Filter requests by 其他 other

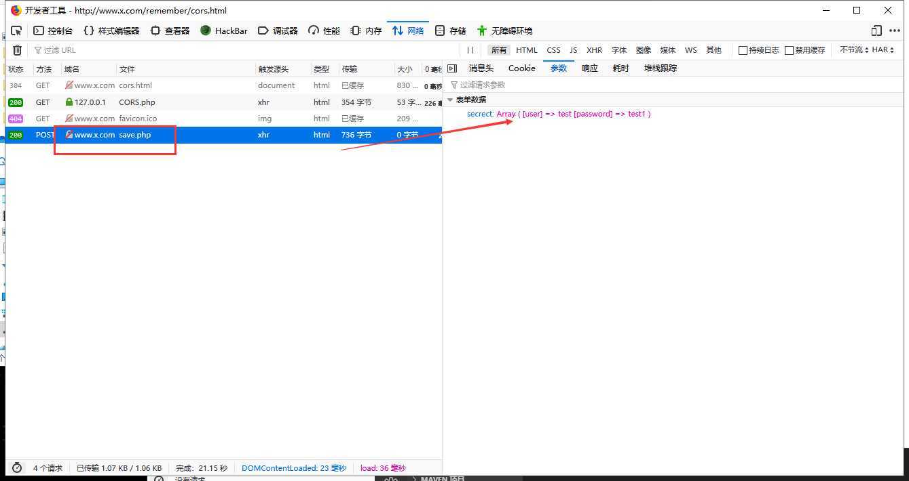pos(713,50)
